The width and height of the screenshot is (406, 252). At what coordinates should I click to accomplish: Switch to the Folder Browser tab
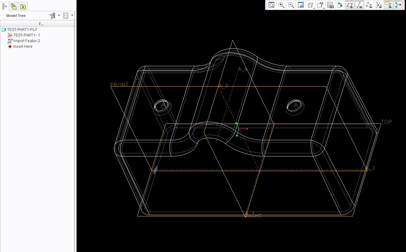13,6
